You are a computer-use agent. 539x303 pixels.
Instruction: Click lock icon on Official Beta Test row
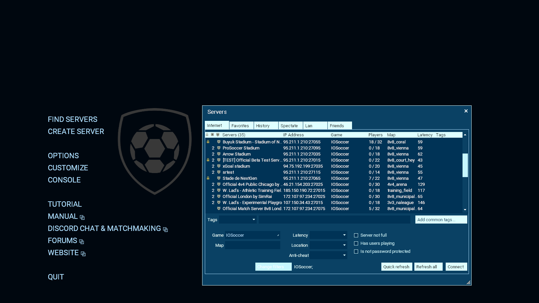coord(208,160)
